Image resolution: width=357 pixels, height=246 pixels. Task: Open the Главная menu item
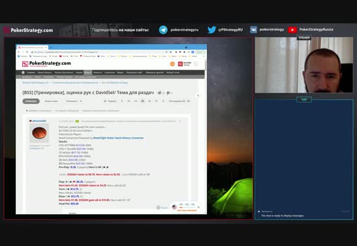click(31, 73)
